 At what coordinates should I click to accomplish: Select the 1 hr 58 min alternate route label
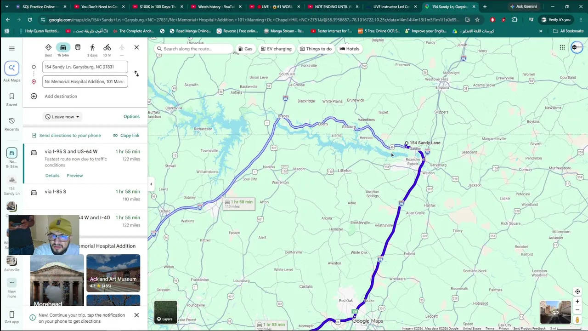coord(238,204)
